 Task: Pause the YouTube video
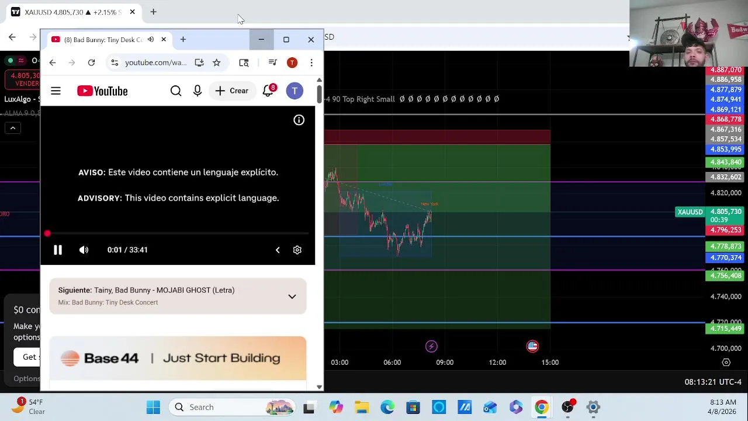click(x=58, y=250)
